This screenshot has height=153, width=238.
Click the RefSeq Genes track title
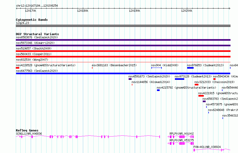coord(27,130)
